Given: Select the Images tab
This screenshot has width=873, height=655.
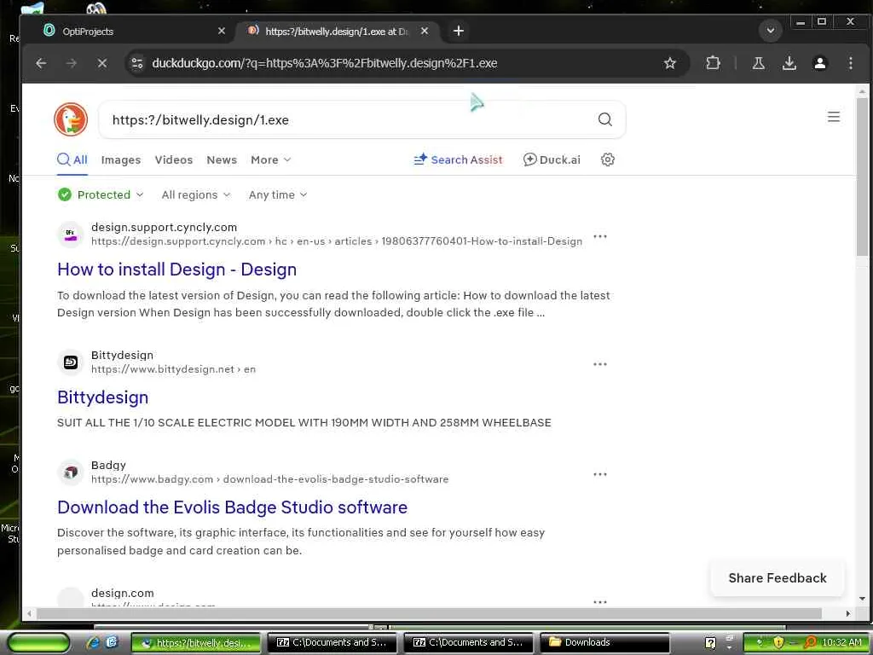Looking at the screenshot, I should click(121, 159).
